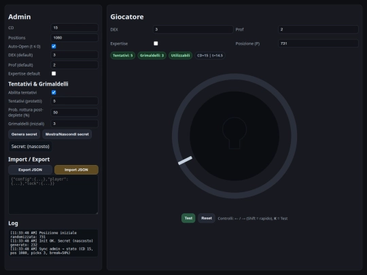Click the Prob. rottura post-deplete field

point(75,113)
